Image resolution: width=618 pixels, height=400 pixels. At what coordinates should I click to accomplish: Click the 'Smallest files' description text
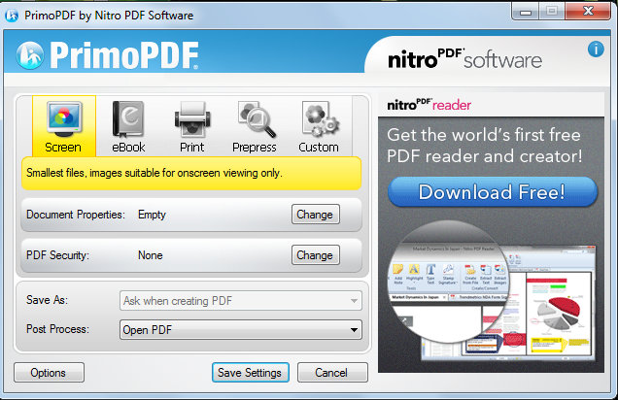[154, 173]
